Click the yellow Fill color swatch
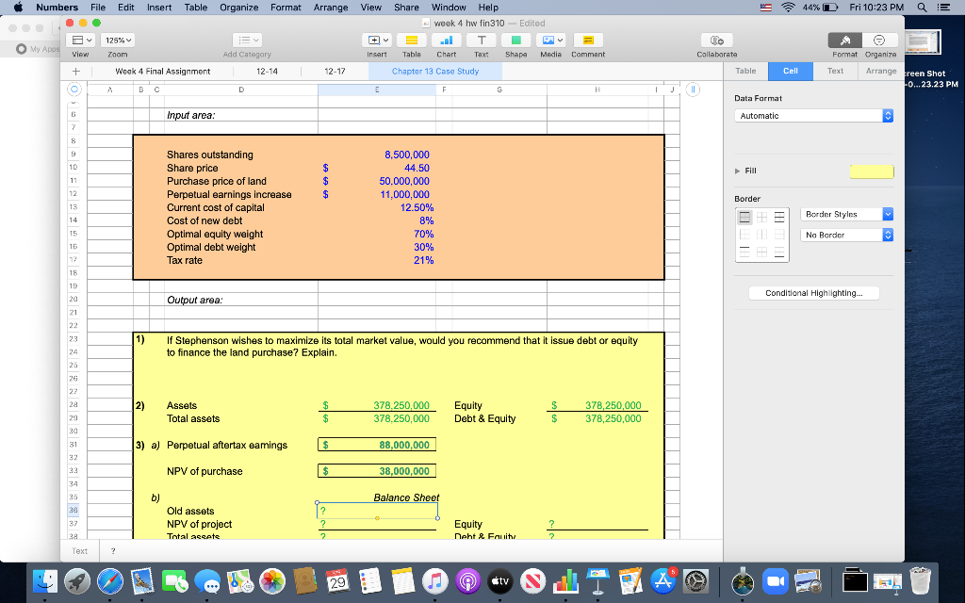Image resolution: width=965 pixels, height=603 pixels. (x=871, y=171)
